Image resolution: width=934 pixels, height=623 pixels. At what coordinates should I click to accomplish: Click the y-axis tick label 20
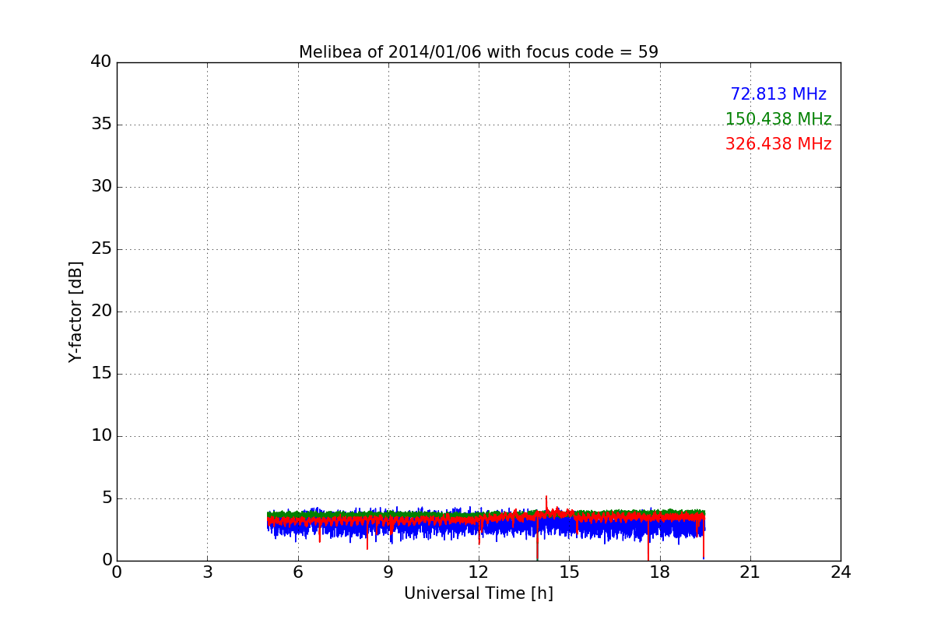(101, 311)
